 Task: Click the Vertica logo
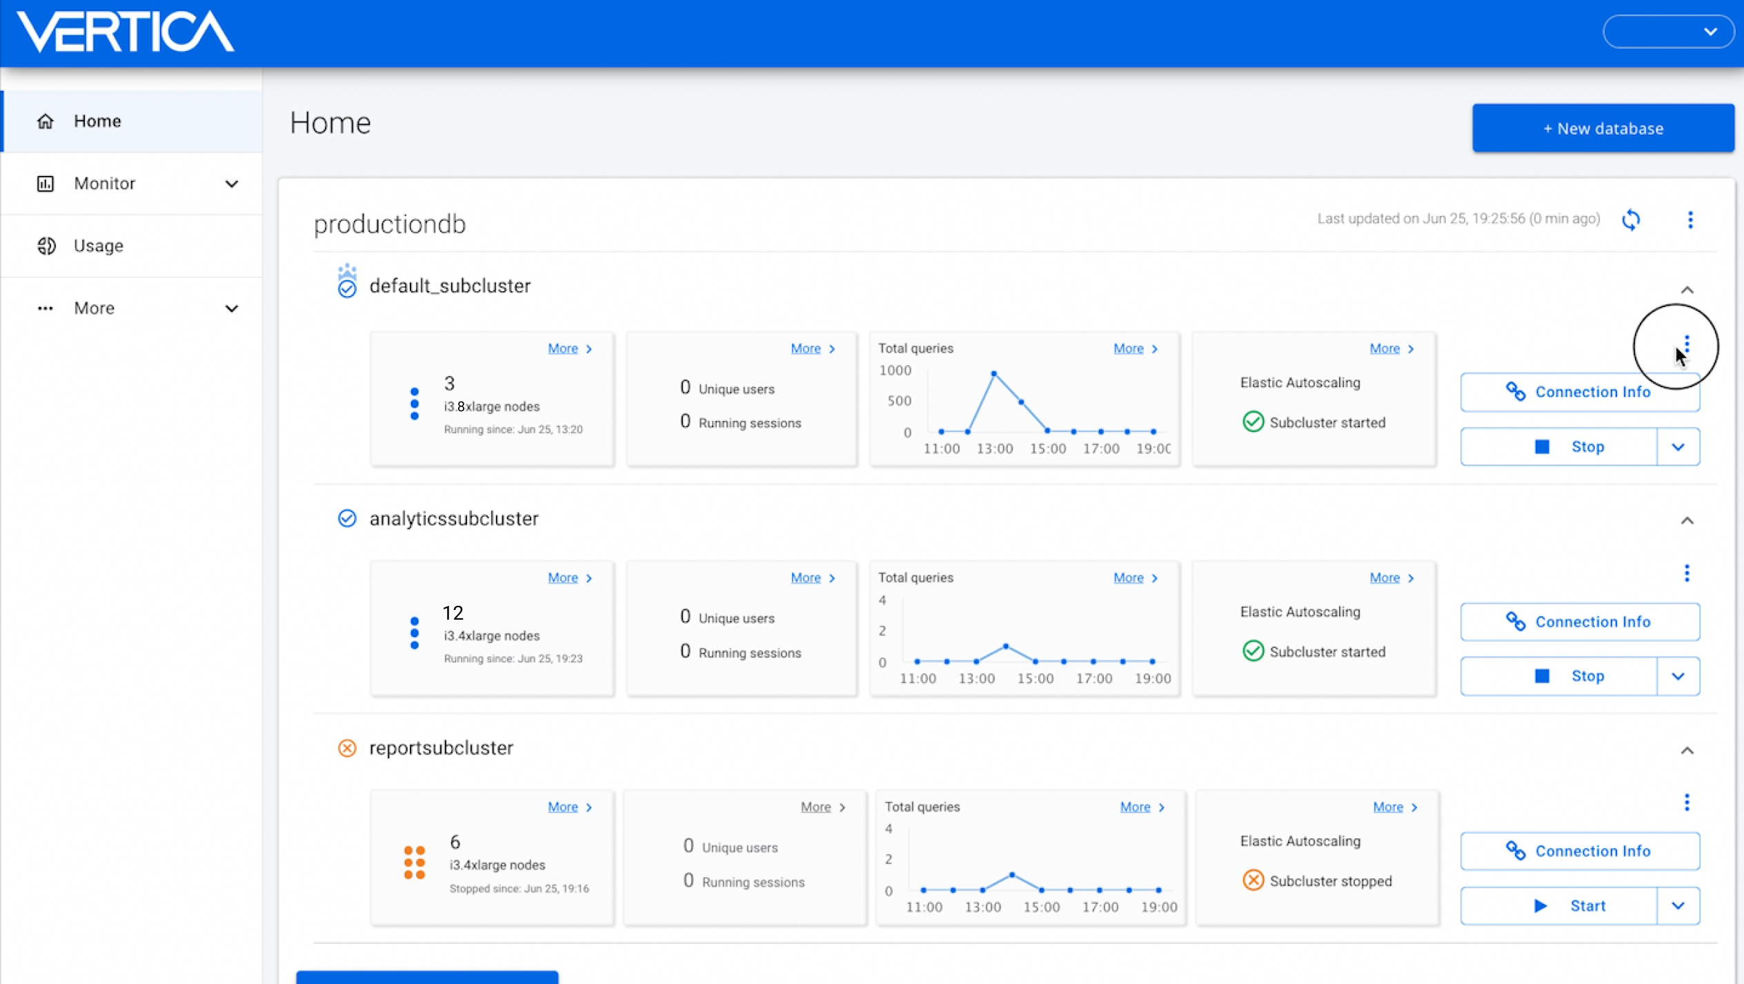(125, 32)
